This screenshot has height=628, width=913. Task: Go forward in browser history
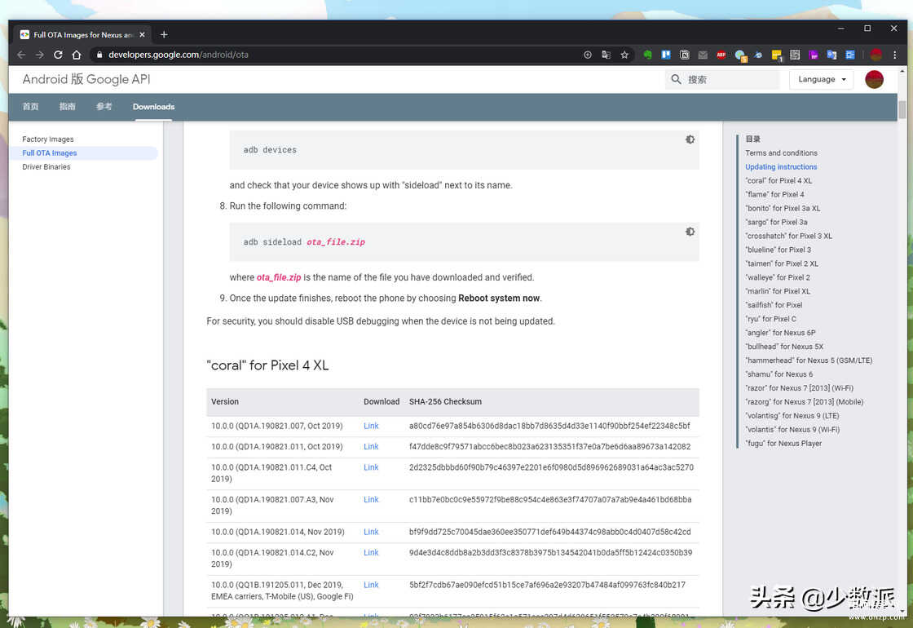point(40,55)
